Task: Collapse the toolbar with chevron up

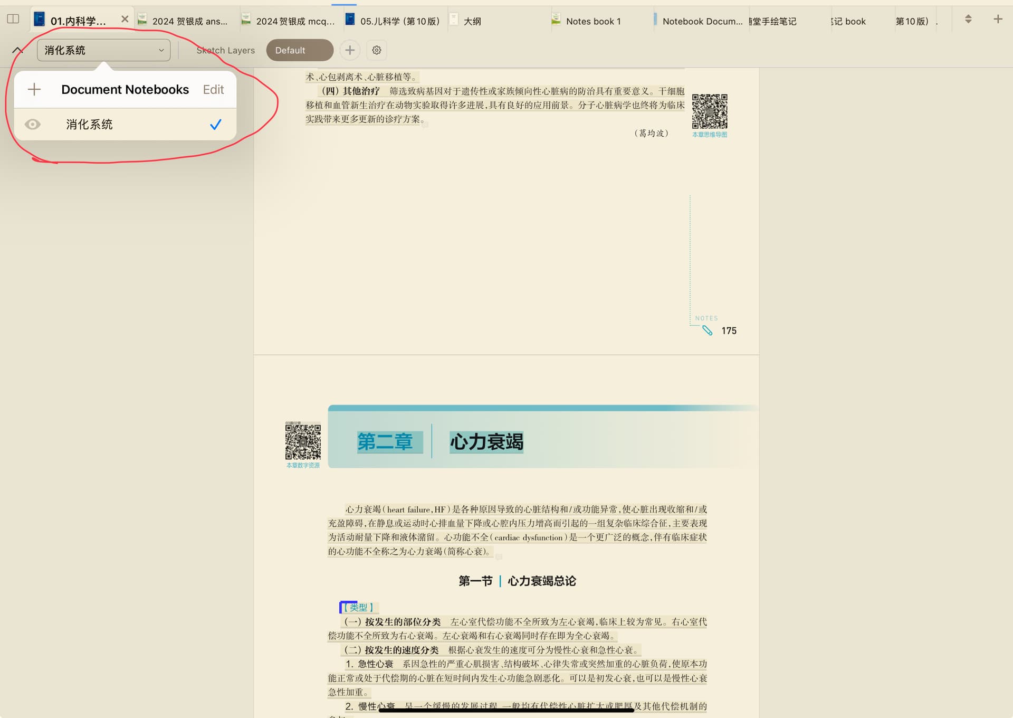Action: pyautogui.click(x=17, y=51)
